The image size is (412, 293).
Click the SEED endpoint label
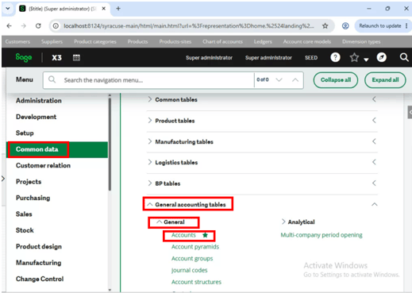311,57
